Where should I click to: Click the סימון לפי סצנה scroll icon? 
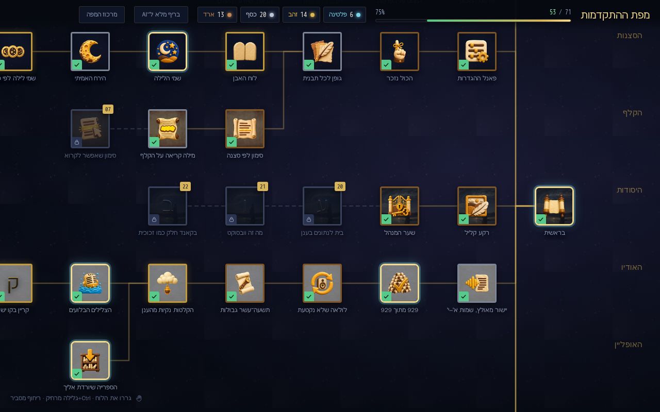tap(245, 129)
